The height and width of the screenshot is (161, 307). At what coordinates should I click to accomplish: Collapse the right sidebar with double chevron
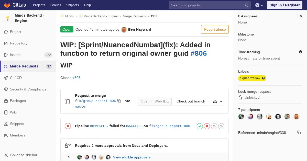[301, 16]
